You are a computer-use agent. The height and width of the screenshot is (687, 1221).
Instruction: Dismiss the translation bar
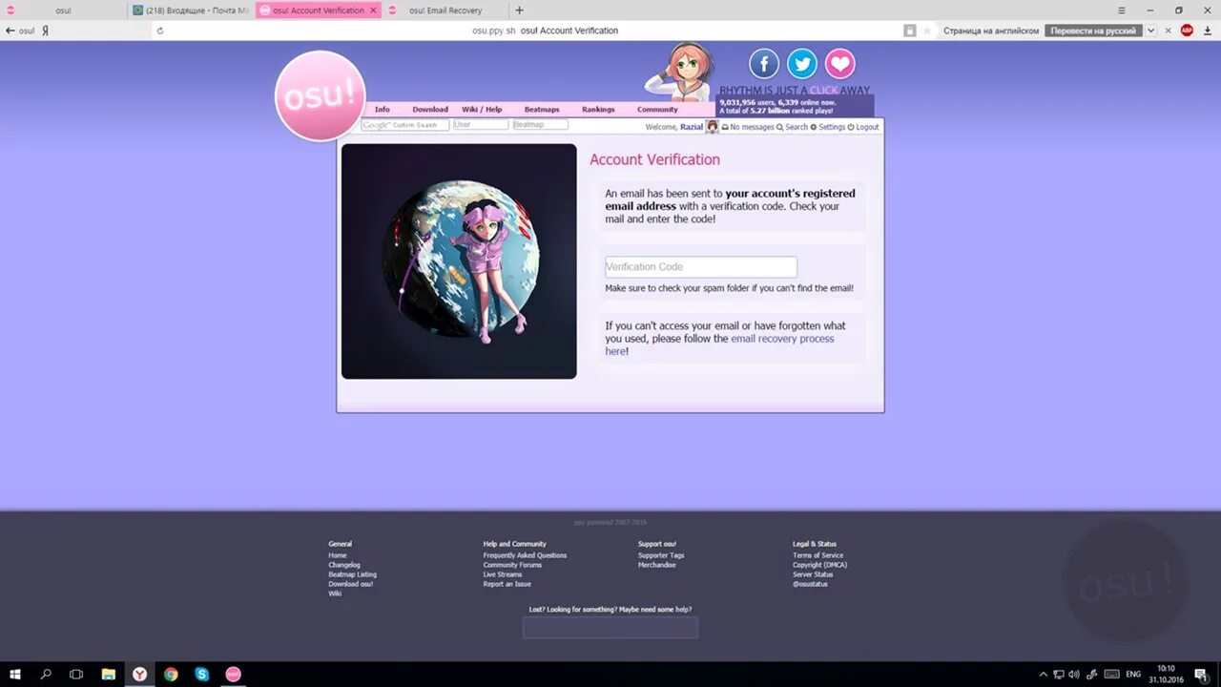[x=1169, y=31]
